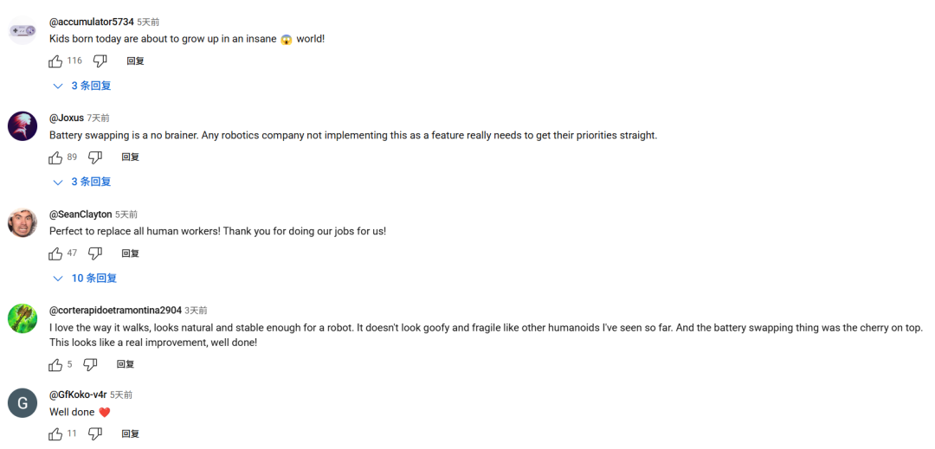Viewport: 935px width, 449px height.
Task: Dislike the @Joxus comment
Action: 95,157
